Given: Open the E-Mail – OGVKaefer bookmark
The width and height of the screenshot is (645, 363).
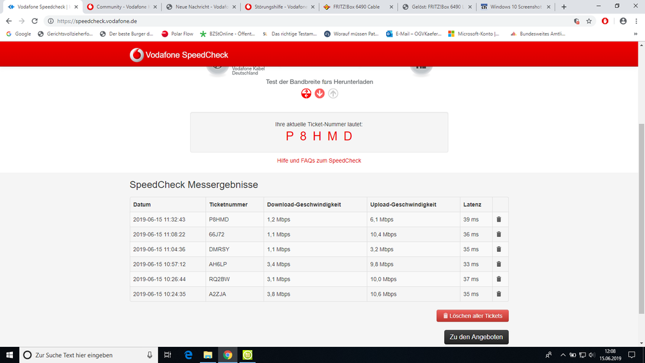Looking at the screenshot, I should [x=414, y=34].
